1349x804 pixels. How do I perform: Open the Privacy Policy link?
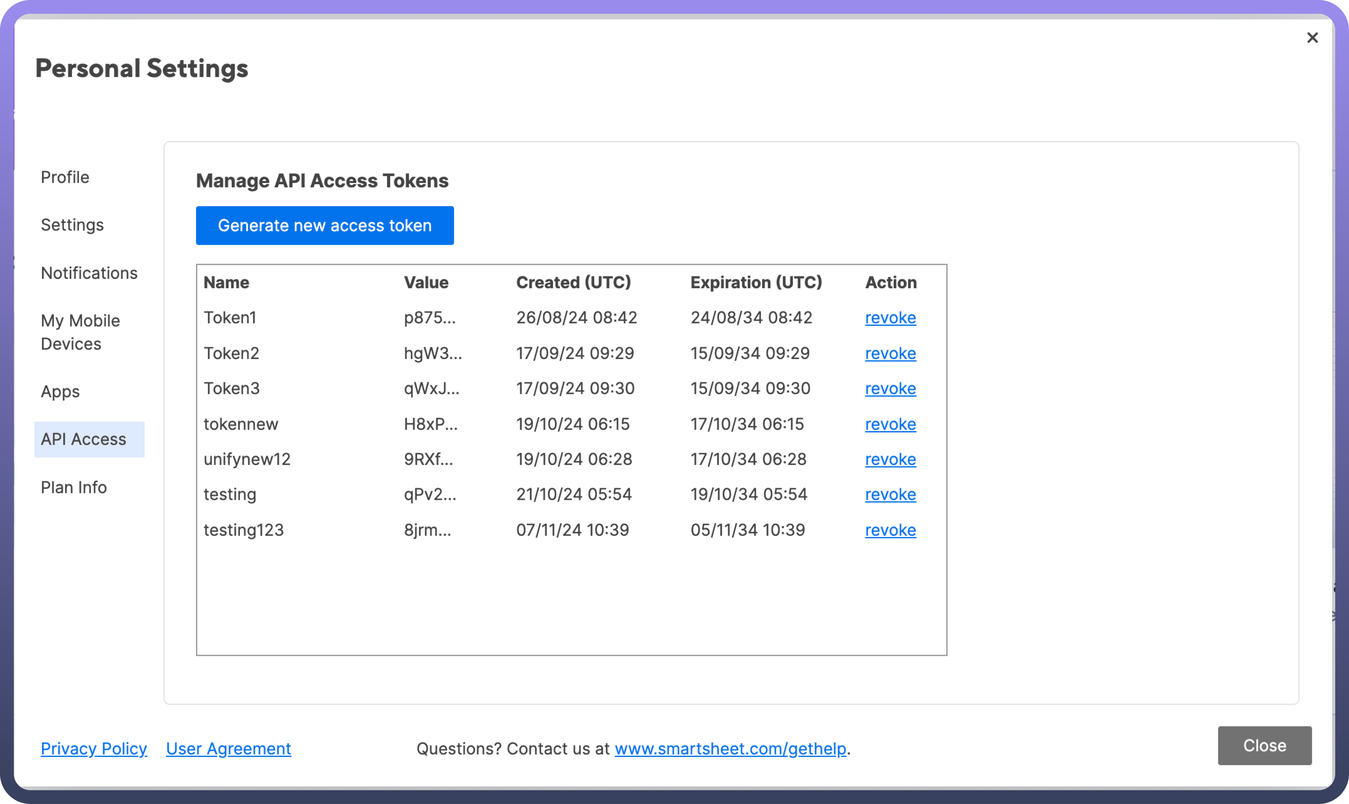pos(94,748)
